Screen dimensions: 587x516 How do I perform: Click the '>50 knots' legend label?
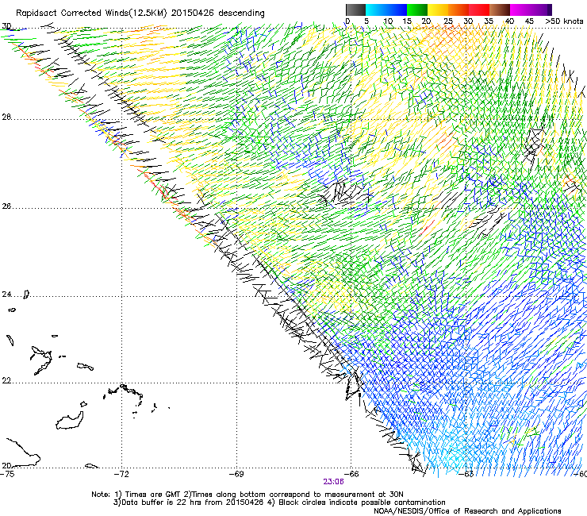564,21
